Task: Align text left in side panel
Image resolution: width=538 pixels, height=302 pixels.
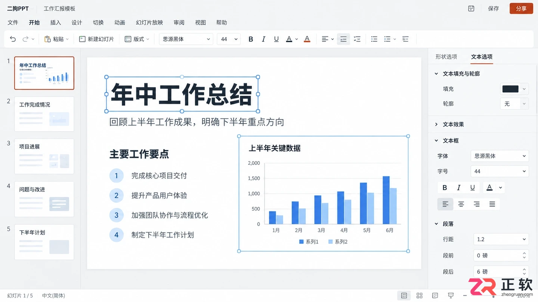Action: (445, 204)
